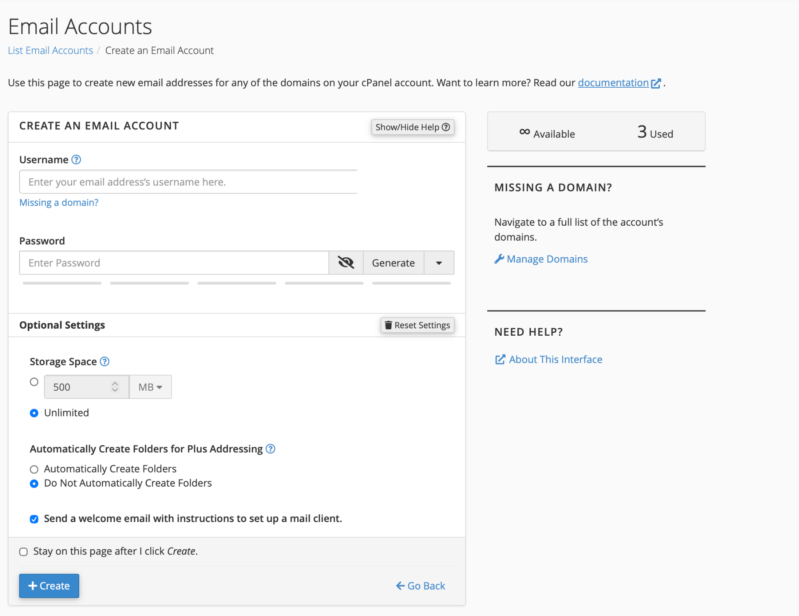799x616 pixels.
Task: Open List Email Accounts breadcrumb
Action: click(50, 50)
